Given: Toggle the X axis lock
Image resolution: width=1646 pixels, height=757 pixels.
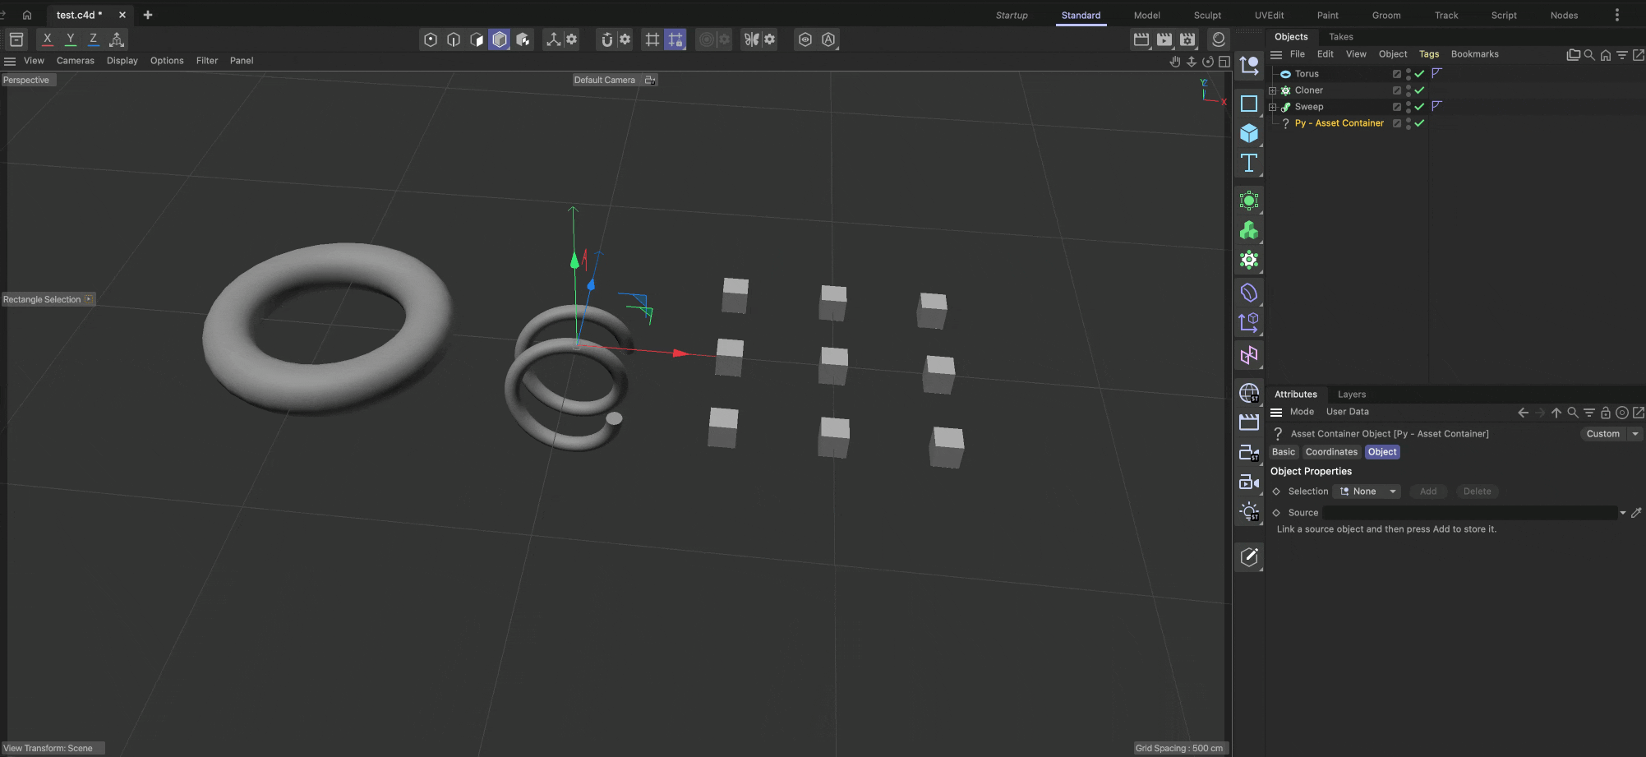Looking at the screenshot, I should [48, 39].
